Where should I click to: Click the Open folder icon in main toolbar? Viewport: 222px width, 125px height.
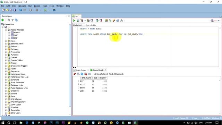click(x=7, y=10)
